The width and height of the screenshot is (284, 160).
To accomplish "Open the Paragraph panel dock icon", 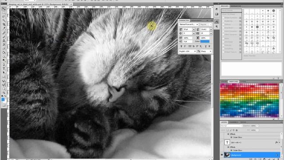I will [x=217, y=27].
